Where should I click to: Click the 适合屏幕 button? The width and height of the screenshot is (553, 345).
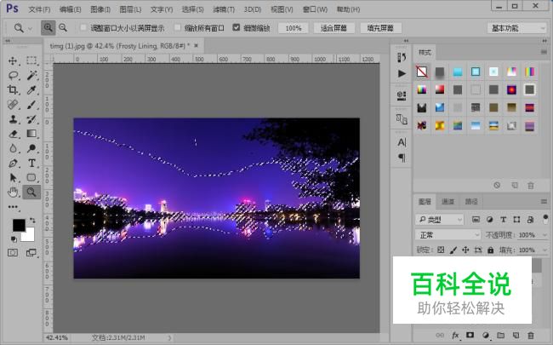pyautogui.click(x=334, y=28)
